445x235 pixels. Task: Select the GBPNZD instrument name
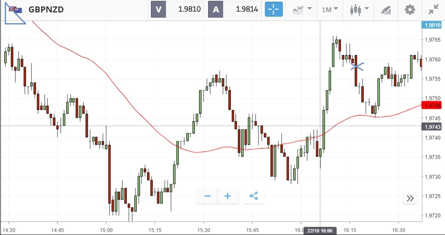click(x=46, y=9)
